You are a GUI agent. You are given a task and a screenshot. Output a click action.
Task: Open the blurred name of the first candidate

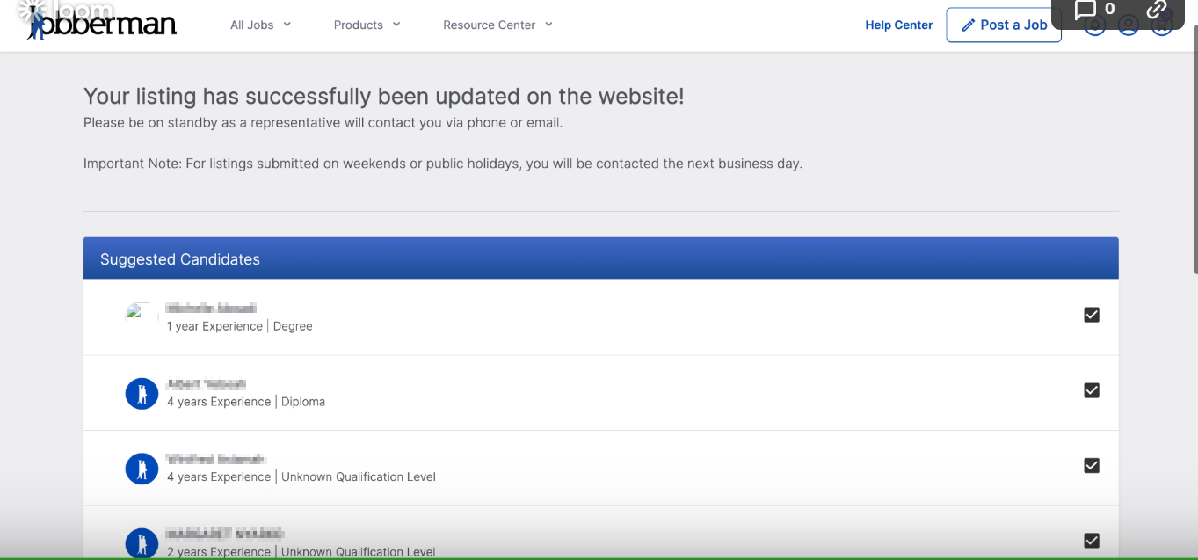211,309
